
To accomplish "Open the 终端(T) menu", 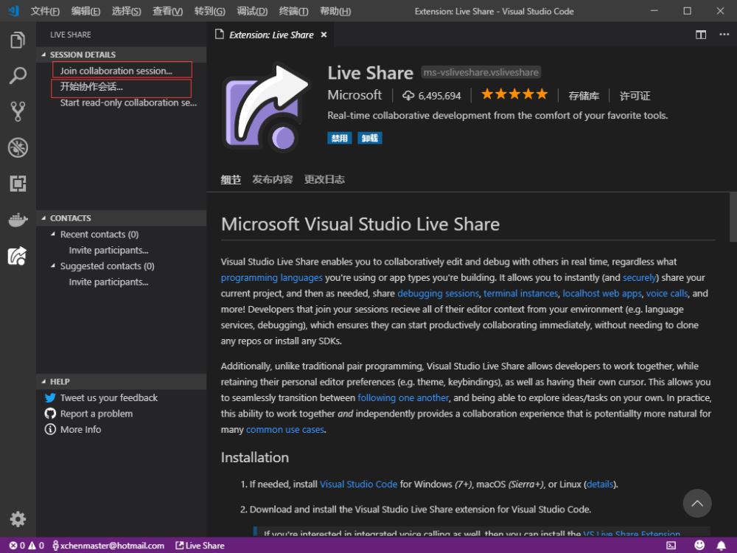I will click(293, 11).
